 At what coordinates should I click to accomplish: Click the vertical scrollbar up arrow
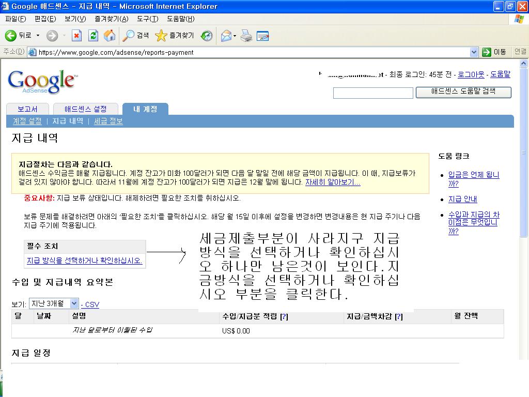click(x=524, y=63)
